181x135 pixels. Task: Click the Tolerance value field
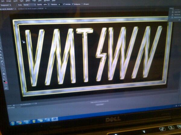point(59,4)
